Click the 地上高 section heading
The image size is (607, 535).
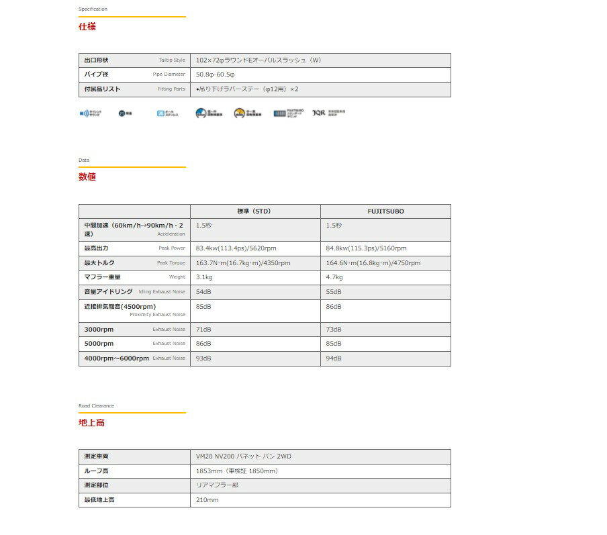(x=91, y=423)
